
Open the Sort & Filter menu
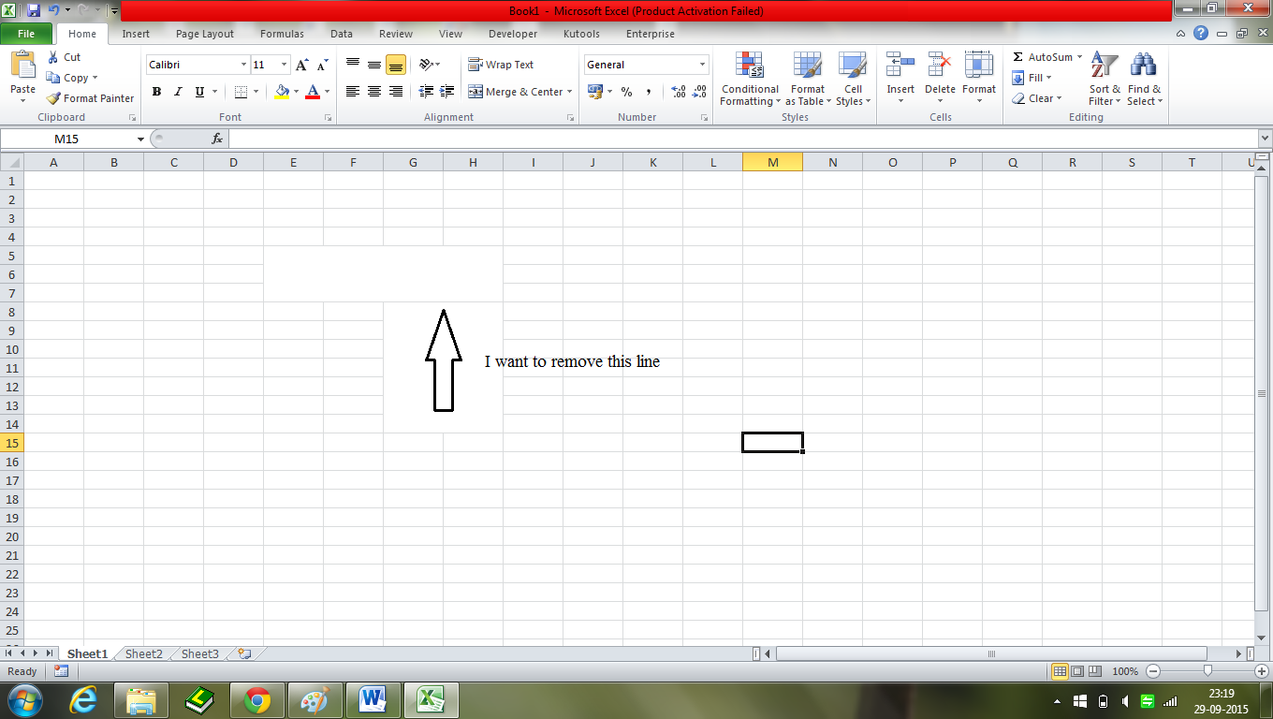[1105, 79]
